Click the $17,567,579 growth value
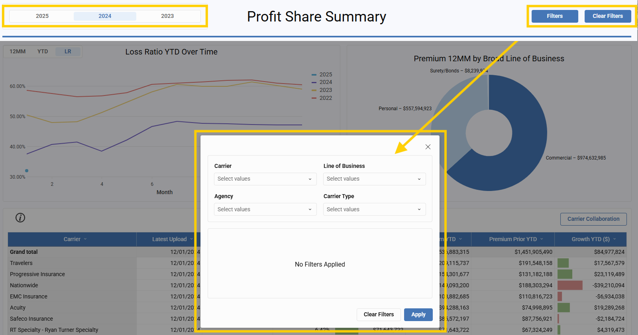638x335 pixels. (x=609, y=263)
